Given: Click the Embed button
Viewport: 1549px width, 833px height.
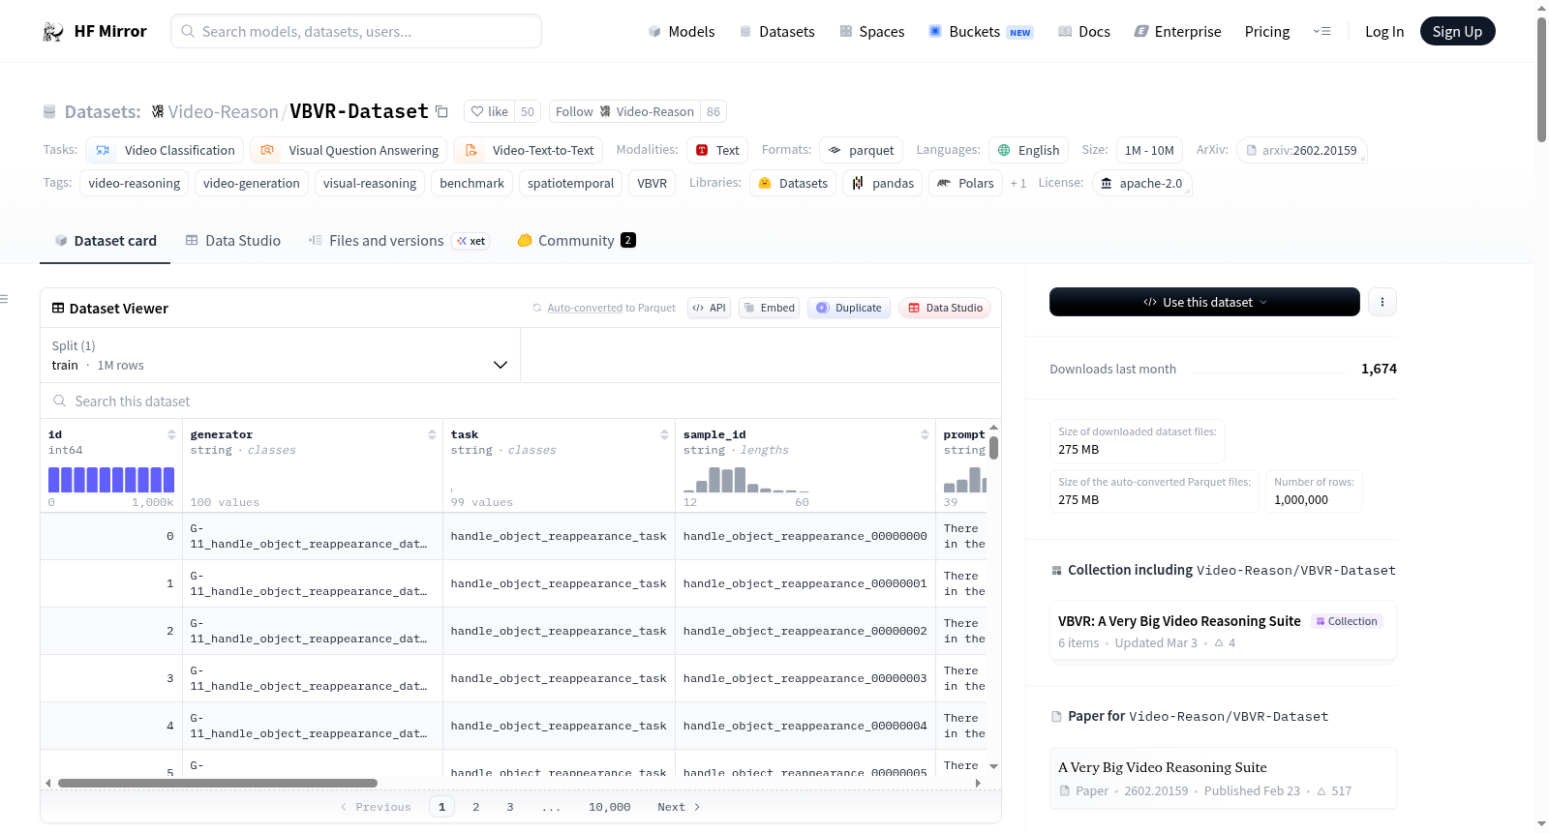Looking at the screenshot, I should pos(769,308).
